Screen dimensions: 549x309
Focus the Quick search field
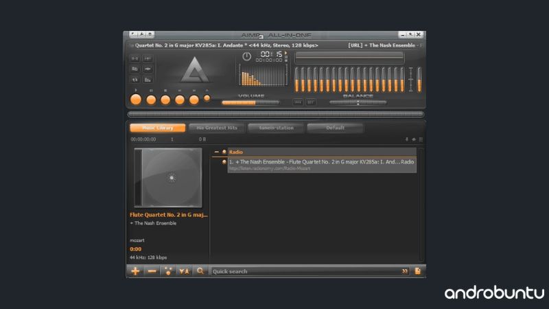coord(306,271)
